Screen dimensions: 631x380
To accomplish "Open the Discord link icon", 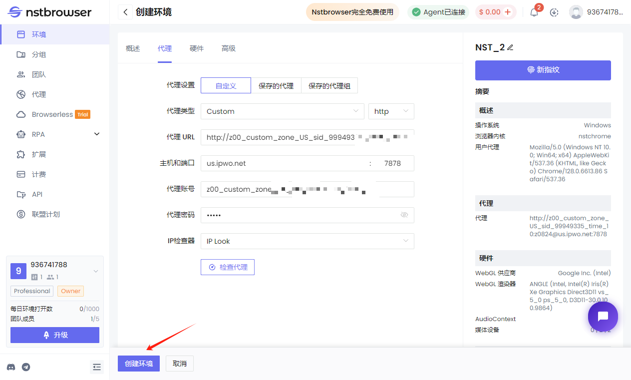I will 11,367.
